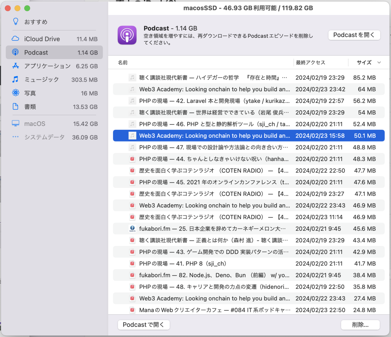
Task: Click the ミュージック music note icon
Action: tap(15, 79)
